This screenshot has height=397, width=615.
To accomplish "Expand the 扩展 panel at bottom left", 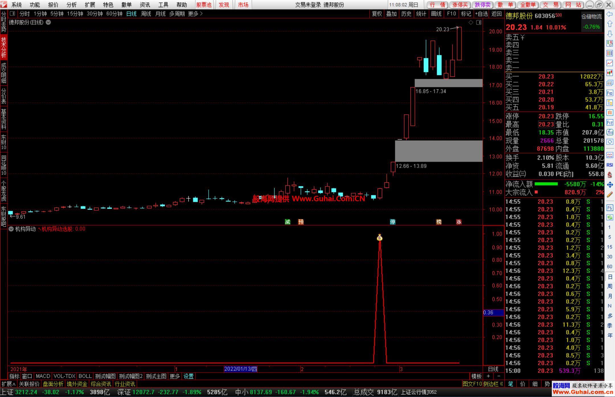I will click(9, 384).
